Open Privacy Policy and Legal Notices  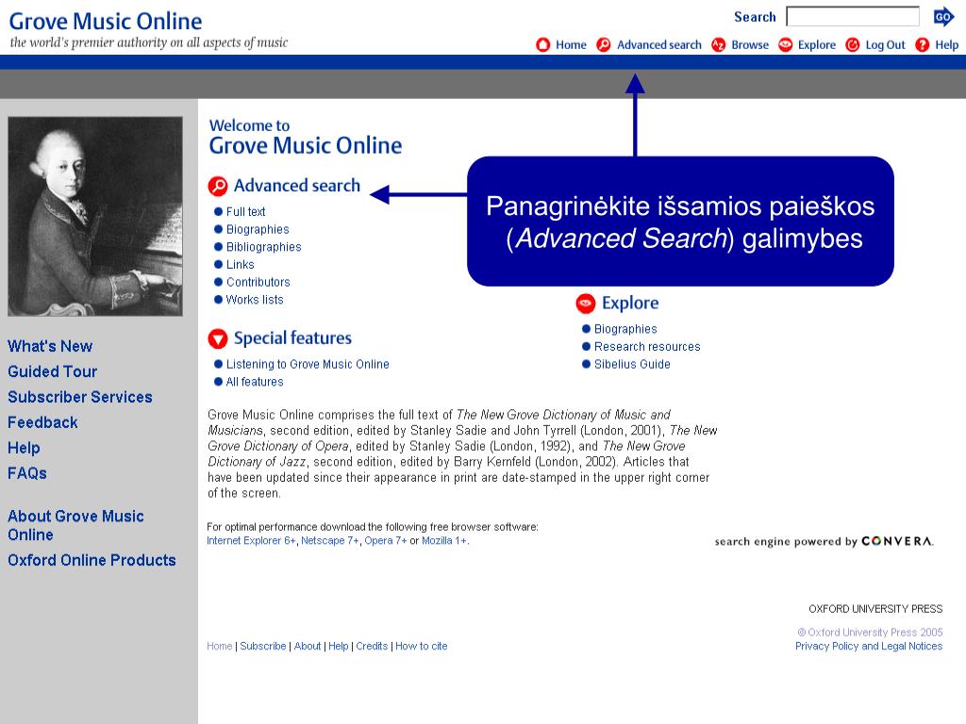tap(869, 646)
